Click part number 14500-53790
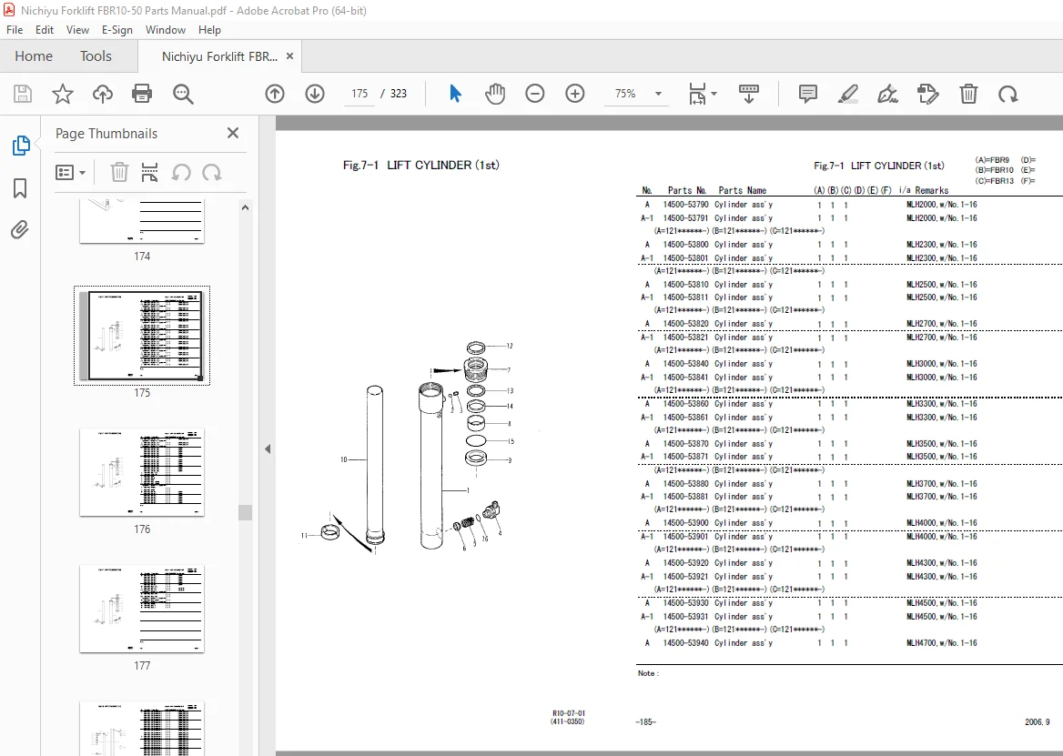The image size is (1063, 756). click(x=685, y=205)
